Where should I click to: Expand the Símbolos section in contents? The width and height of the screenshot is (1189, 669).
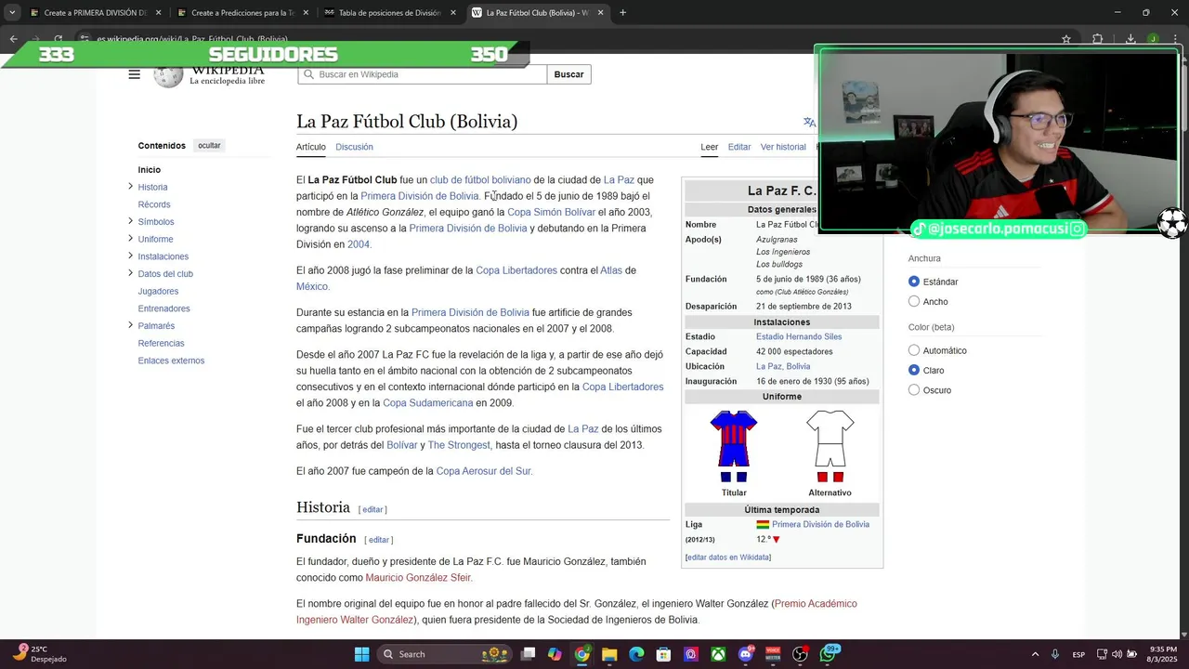click(130, 221)
